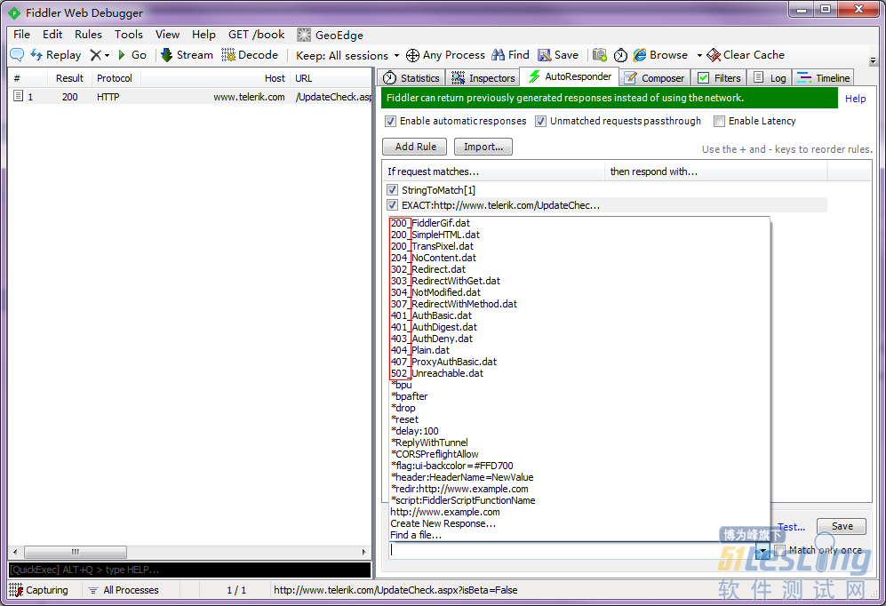Viewport: 886px width, 606px height.
Task: Open the Rules menu
Action: [x=88, y=35]
